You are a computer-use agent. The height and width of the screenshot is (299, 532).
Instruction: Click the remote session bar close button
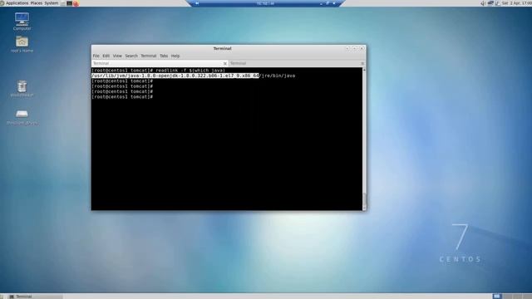pyautogui.click(x=334, y=3)
